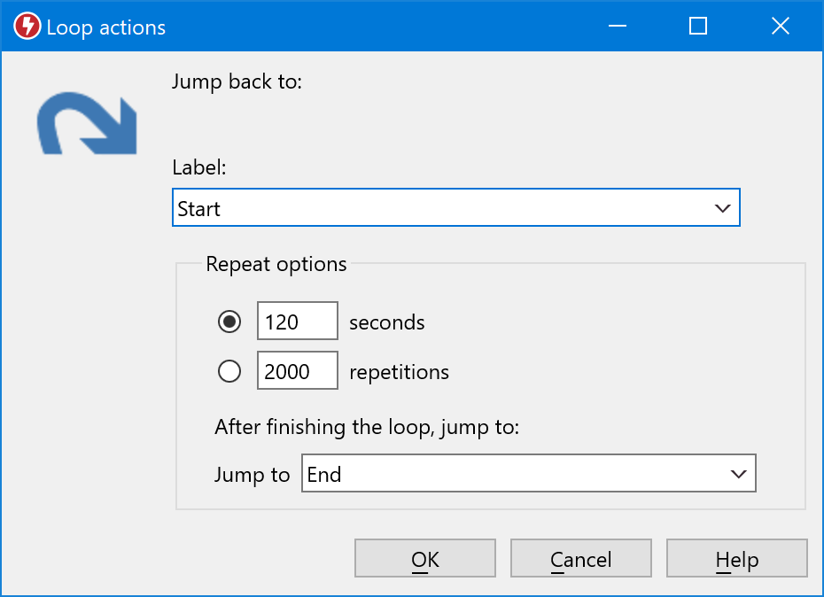824x597 pixels.
Task: Click the "Repeat options" group heading
Action: pos(276,264)
